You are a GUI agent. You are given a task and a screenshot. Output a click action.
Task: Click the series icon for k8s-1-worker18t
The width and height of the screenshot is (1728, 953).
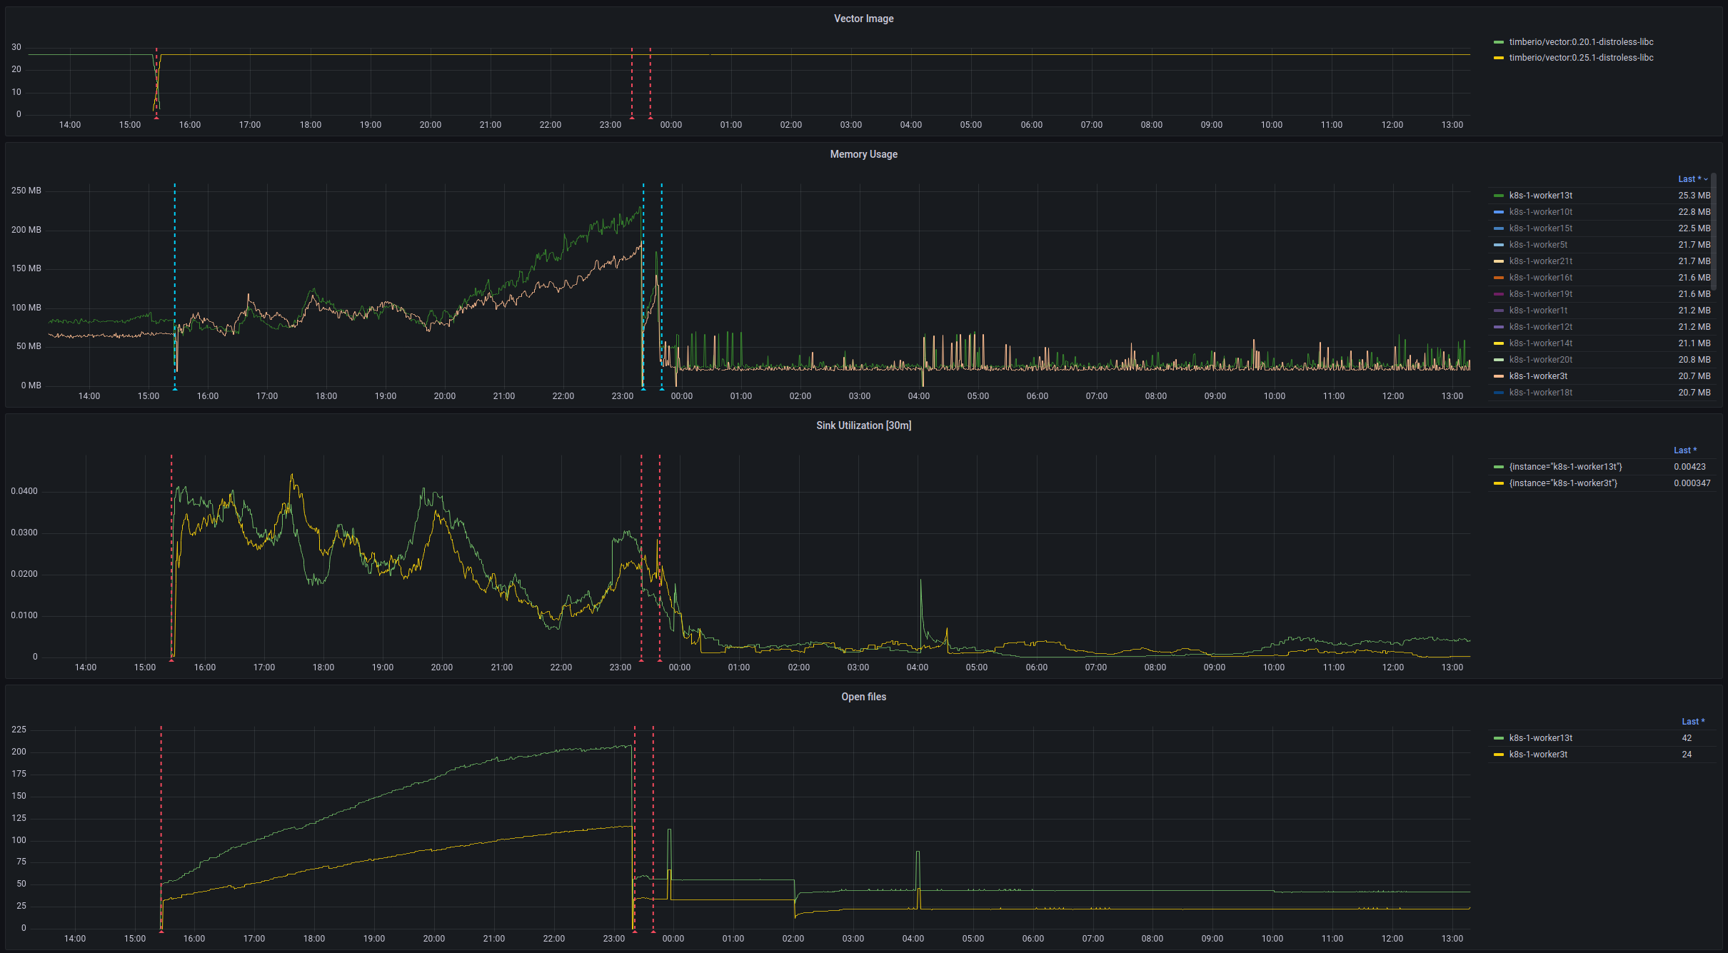(x=1499, y=392)
